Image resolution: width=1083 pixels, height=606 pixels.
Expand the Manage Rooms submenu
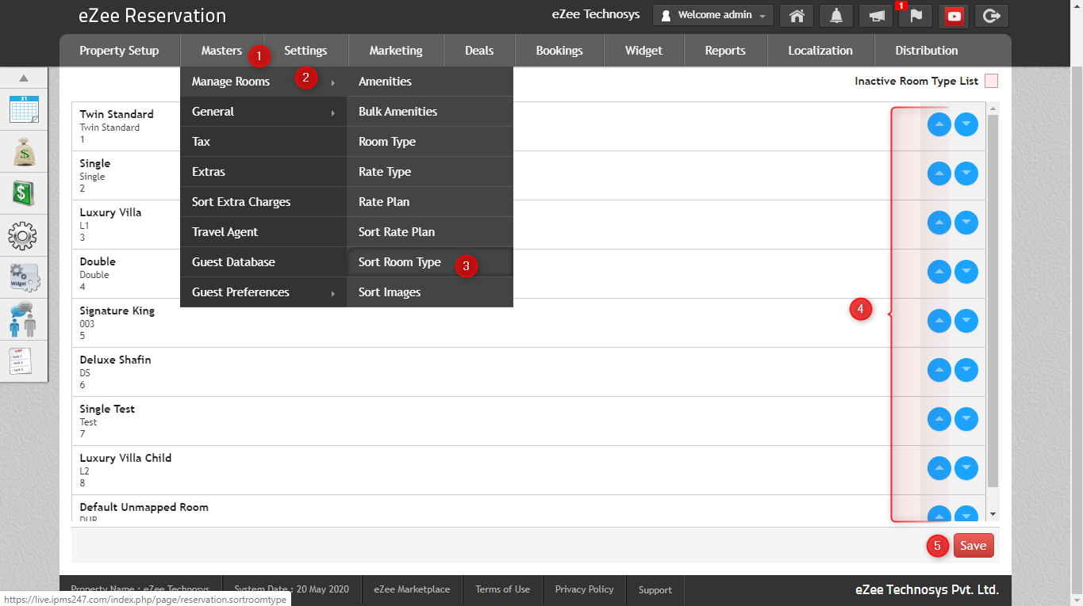tap(263, 82)
